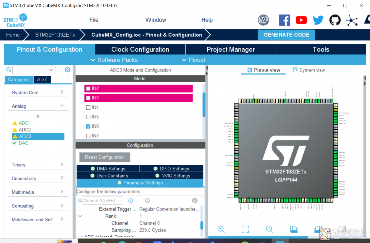
Task: Collapse the Rank parameter row
Action: pyautogui.click(x=80, y=216)
